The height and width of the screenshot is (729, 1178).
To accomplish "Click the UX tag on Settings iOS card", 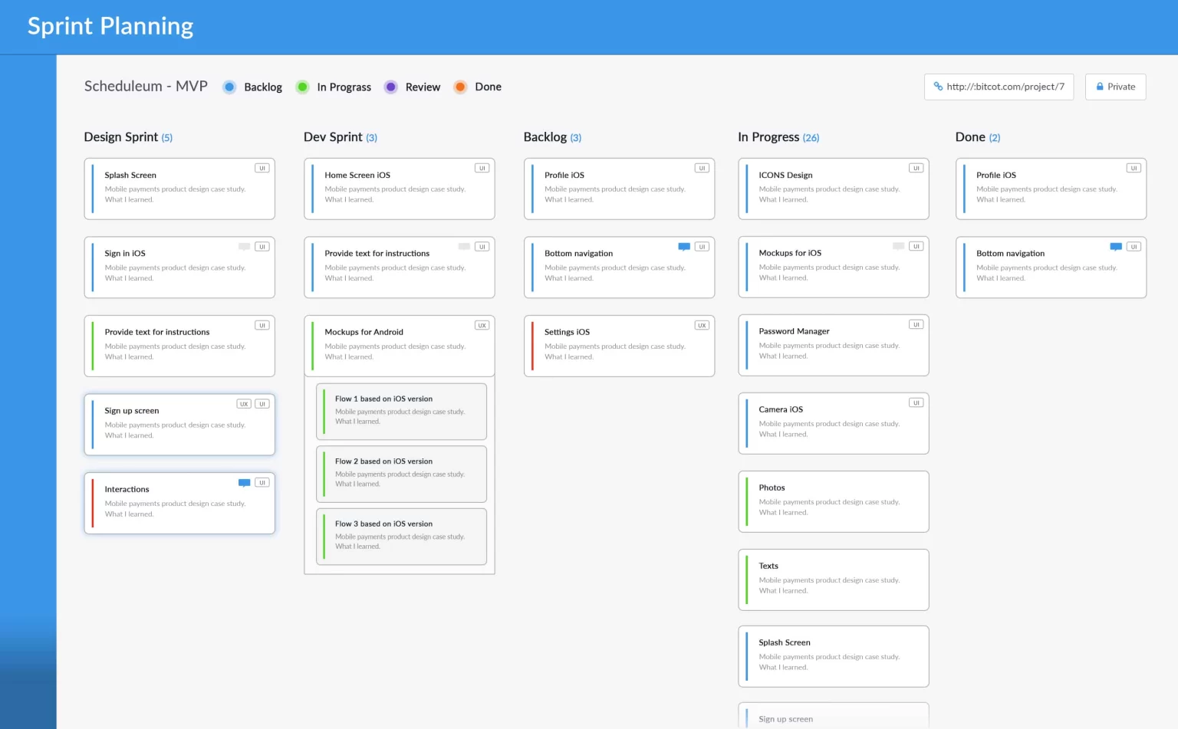I will [x=701, y=325].
